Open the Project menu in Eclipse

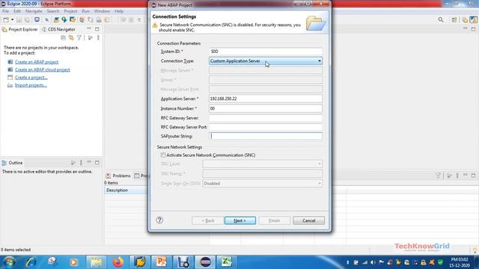(70, 11)
